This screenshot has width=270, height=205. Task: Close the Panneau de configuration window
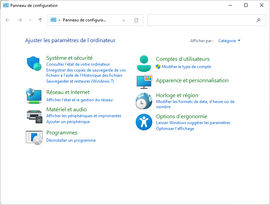click(262, 5)
